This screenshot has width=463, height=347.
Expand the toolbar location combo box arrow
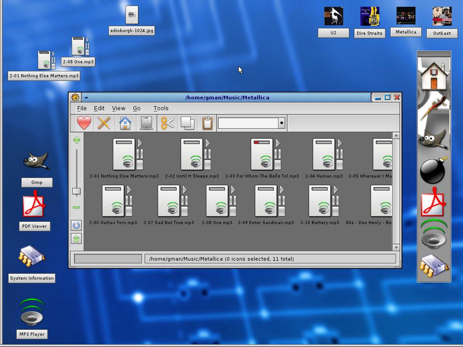tap(282, 123)
